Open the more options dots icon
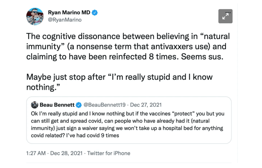262x168 pixels. point(228,12)
